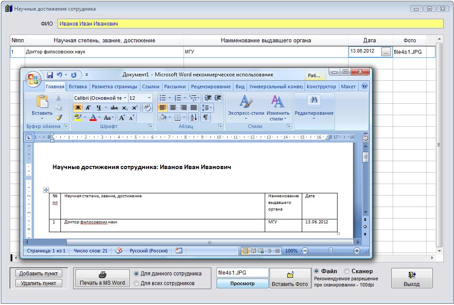Click the 'Выход' button

pyautogui.click(x=412, y=279)
